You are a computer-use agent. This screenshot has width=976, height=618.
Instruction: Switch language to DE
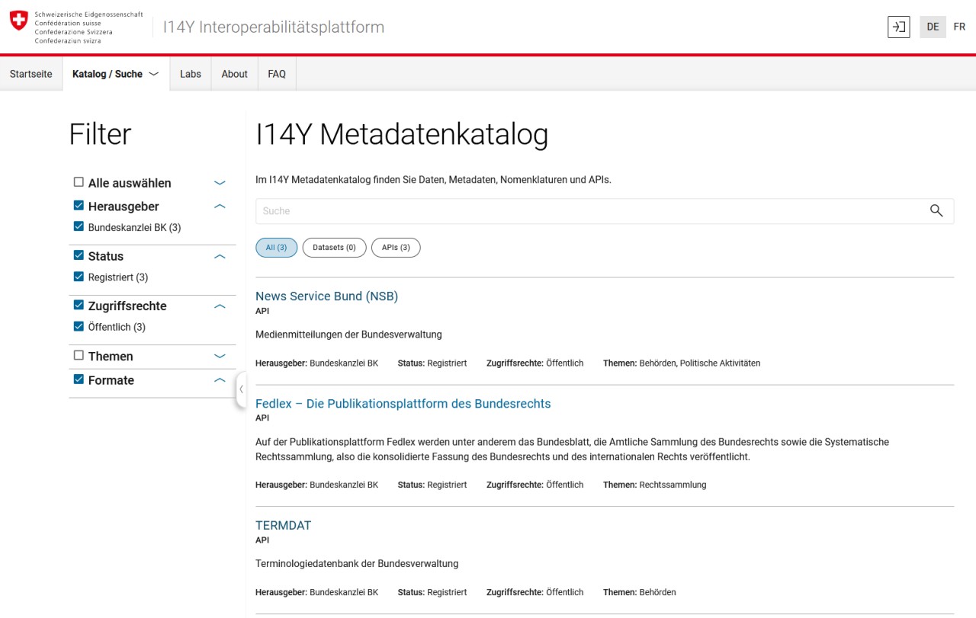(x=933, y=27)
